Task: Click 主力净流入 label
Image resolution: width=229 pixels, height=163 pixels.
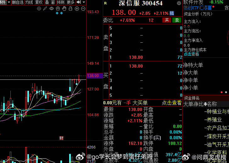Action: coord(193,41)
